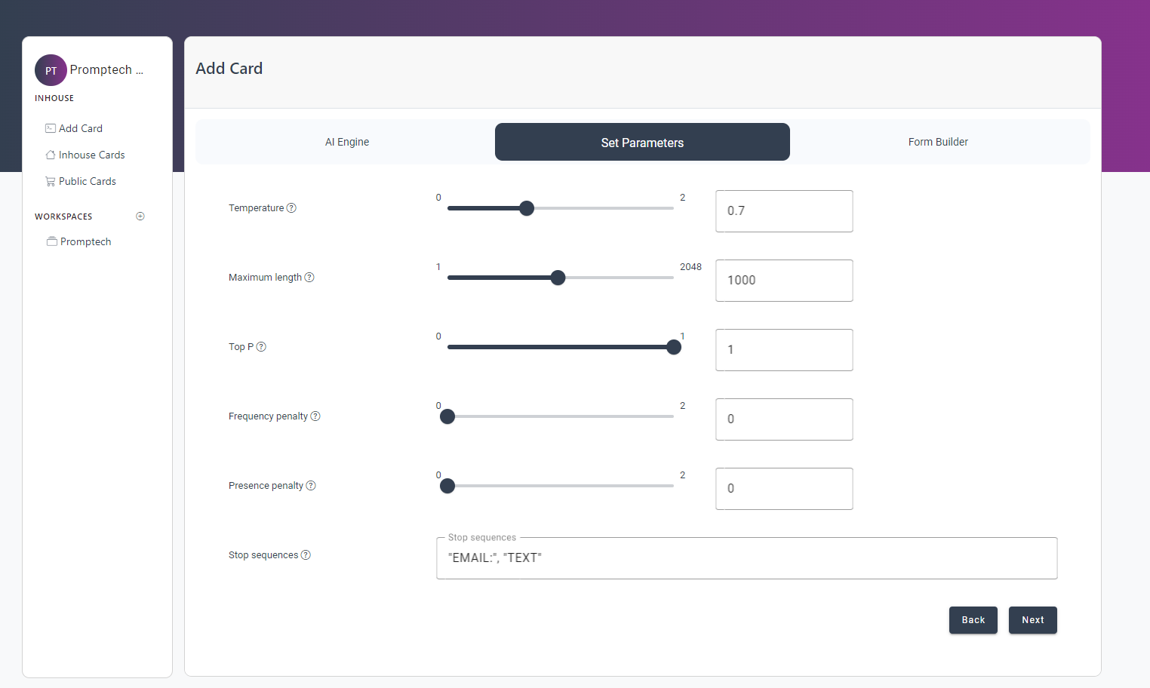Focus the Maximum length field 1000
This screenshot has width=1150, height=688.
(x=784, y=281)
